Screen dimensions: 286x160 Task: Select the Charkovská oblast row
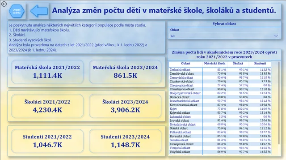point(220,81)
